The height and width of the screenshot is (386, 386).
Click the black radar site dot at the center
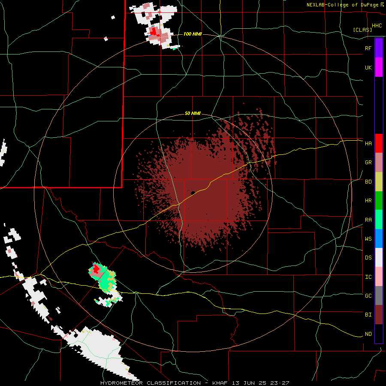[x=193, y=193]
